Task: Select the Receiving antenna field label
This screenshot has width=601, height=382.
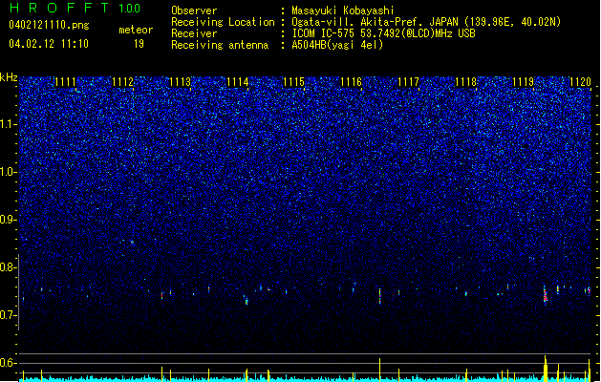Action: (220, 45)
